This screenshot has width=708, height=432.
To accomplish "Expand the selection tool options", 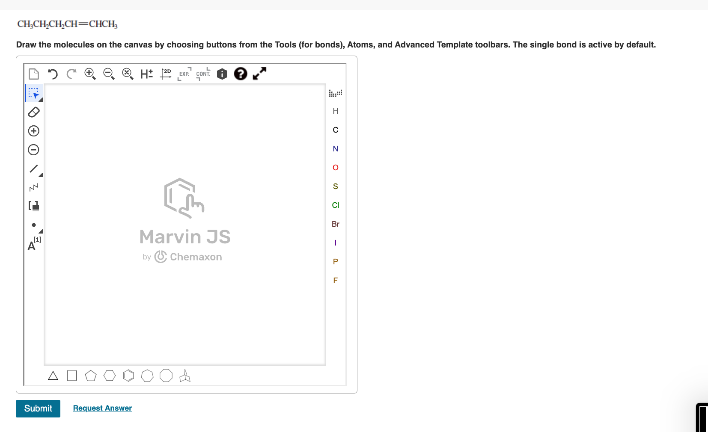I will click(x=41, y=99).
